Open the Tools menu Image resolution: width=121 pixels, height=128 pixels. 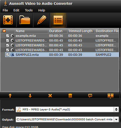click(x=29, y=10)
